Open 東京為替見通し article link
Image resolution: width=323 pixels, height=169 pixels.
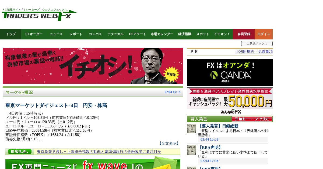tap(99, 152)
